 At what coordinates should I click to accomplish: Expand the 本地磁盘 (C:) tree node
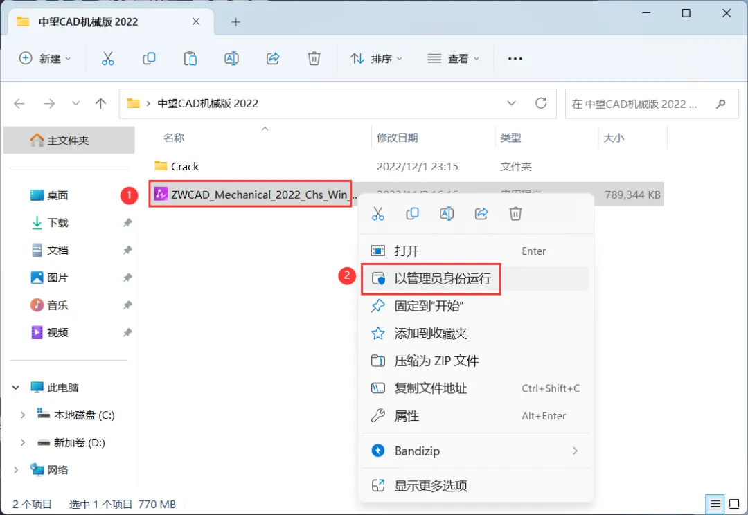pyautogui.click(x=22, y=415)
